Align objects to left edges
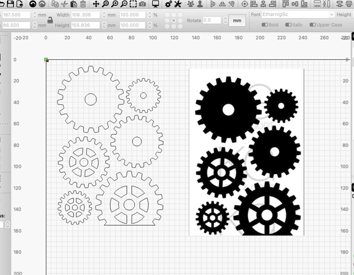 pyautogui.click(x=254, y=4)
